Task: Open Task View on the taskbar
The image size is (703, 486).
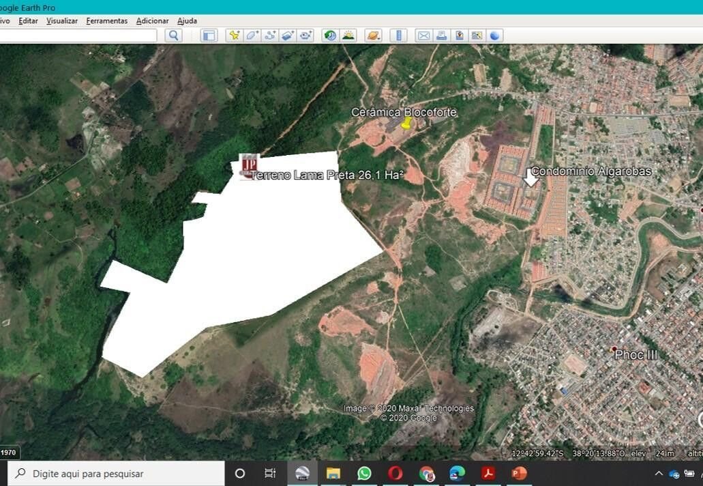Action: pyautogui.click(x=270, y=474)
